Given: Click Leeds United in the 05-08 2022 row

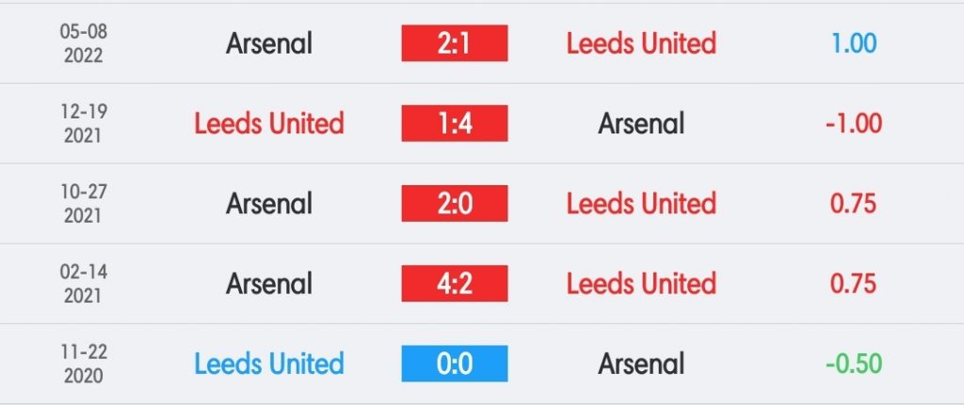Looking at the screenshot, I should click(641, 43).
